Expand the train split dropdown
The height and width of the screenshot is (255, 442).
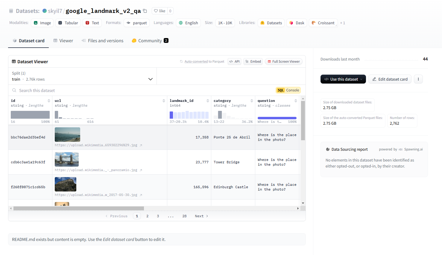pyautogui.click(x=82, y=76)
